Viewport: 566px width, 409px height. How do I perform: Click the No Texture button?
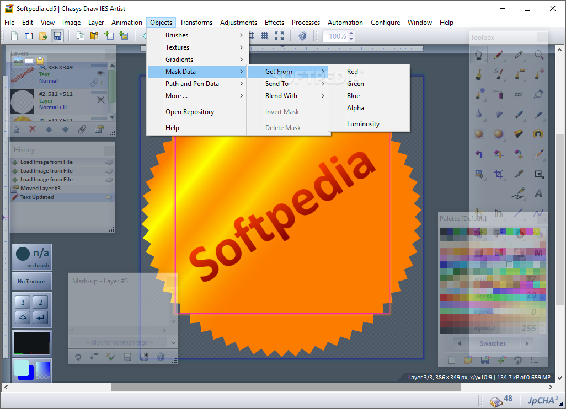[31, 281]
